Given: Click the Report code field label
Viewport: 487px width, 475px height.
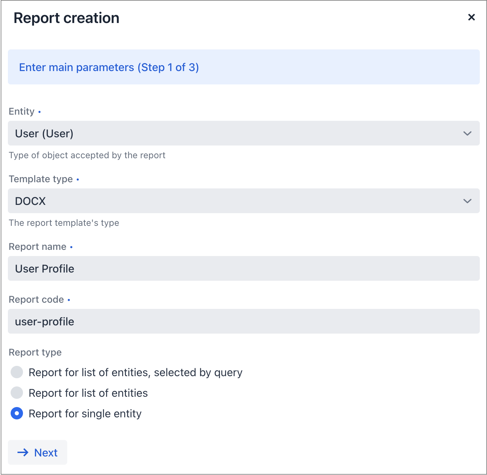Looking at the screenshot, I should (36, 300).
